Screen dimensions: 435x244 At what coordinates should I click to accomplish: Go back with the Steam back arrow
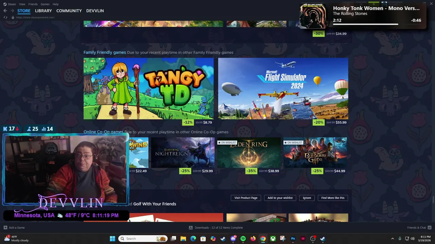(5, 11)
